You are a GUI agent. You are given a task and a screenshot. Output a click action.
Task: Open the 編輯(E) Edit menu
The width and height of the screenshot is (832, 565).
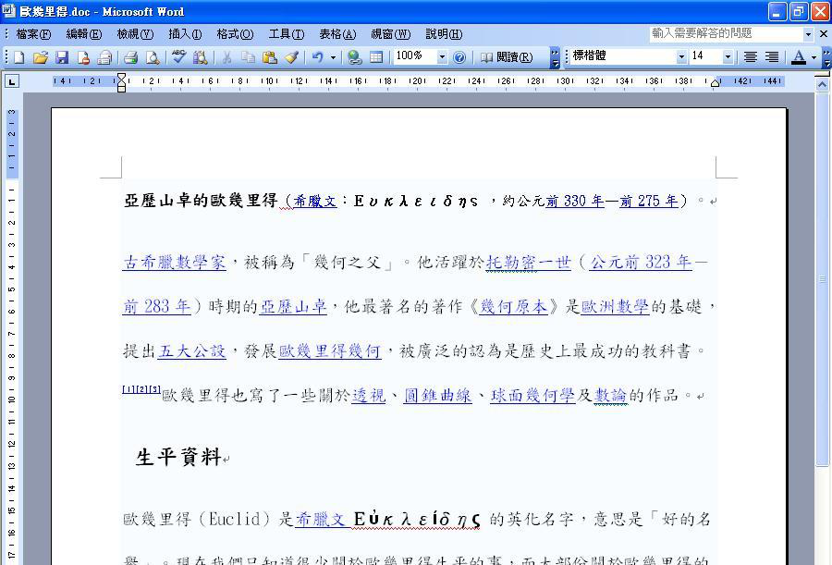coord(84,34)
